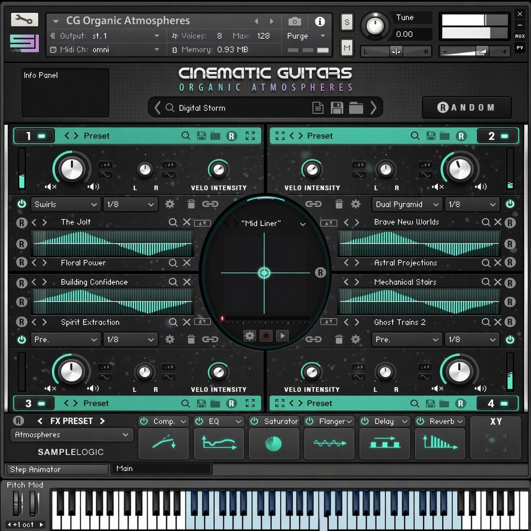
Task: Record XY pad motion
Action: [266, 336]
